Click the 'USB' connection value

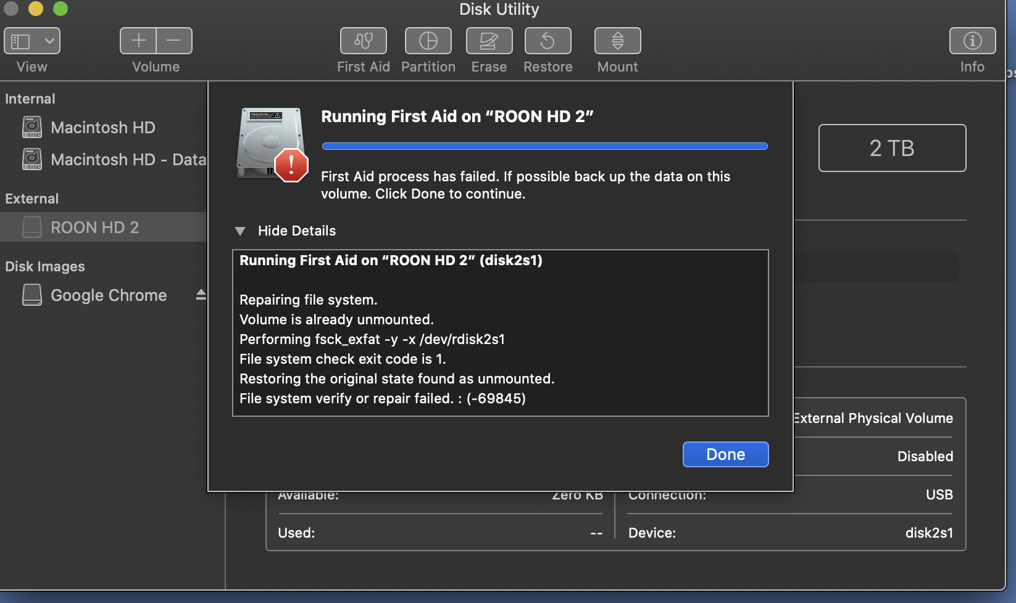(x=939, y=494)
